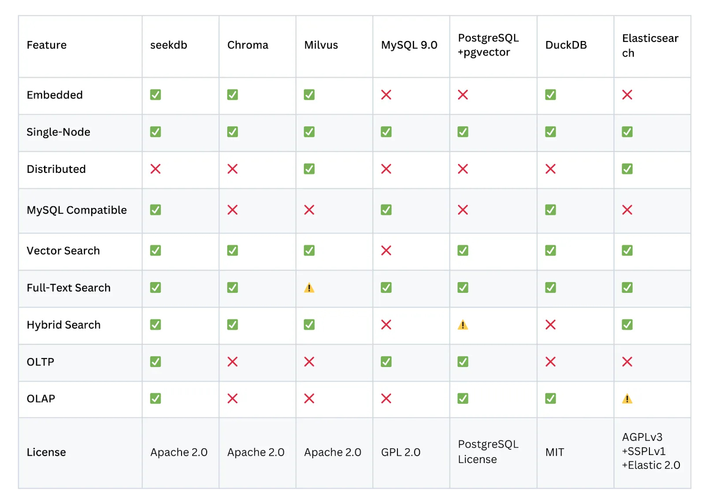Click the red X for MySQL 9.0 Embedded

click(x=386, y=95)
